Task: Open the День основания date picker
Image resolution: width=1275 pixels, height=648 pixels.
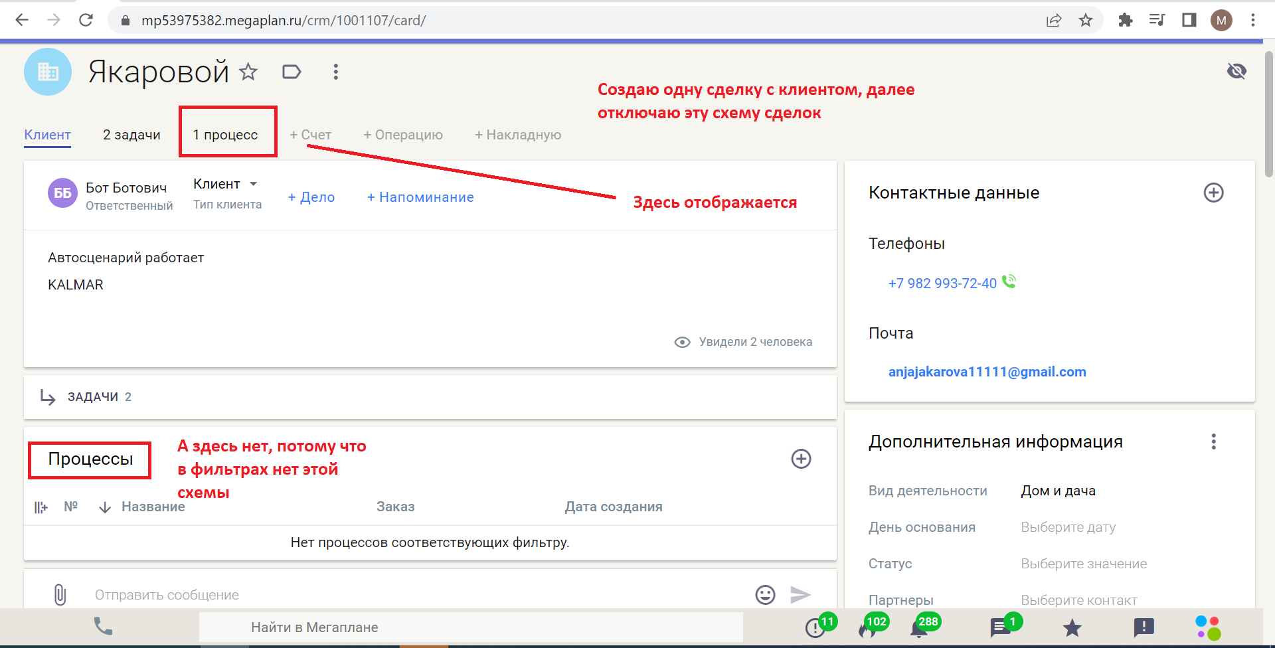Action: click(x=1068, y=527)
